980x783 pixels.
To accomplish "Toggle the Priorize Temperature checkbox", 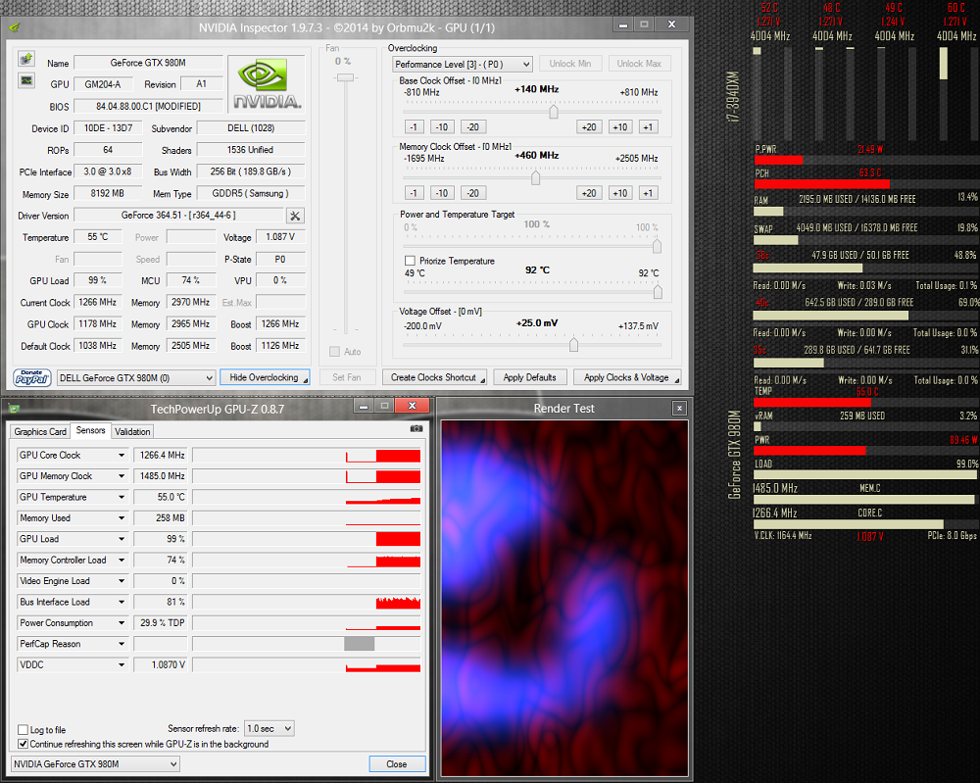I will pyautogui.click(x=410, y=261).
